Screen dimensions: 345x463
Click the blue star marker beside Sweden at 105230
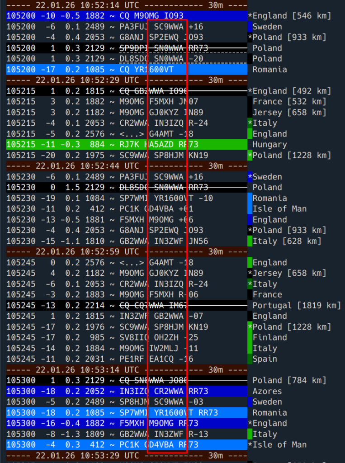point(250,177)
